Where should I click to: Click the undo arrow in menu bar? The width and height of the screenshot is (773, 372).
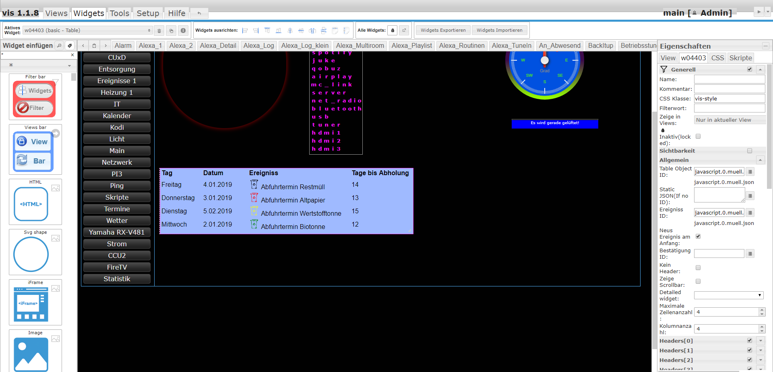(x=199, y=13)
